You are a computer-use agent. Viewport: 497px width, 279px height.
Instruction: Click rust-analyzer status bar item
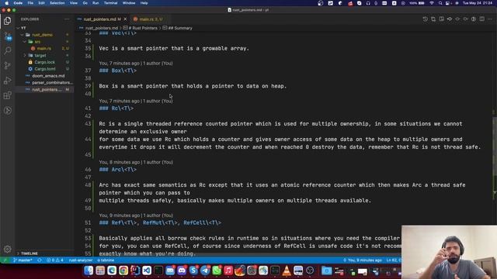tap(81, 260)
